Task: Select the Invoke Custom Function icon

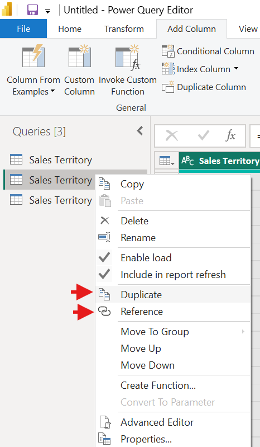Action: click(128, 57)
